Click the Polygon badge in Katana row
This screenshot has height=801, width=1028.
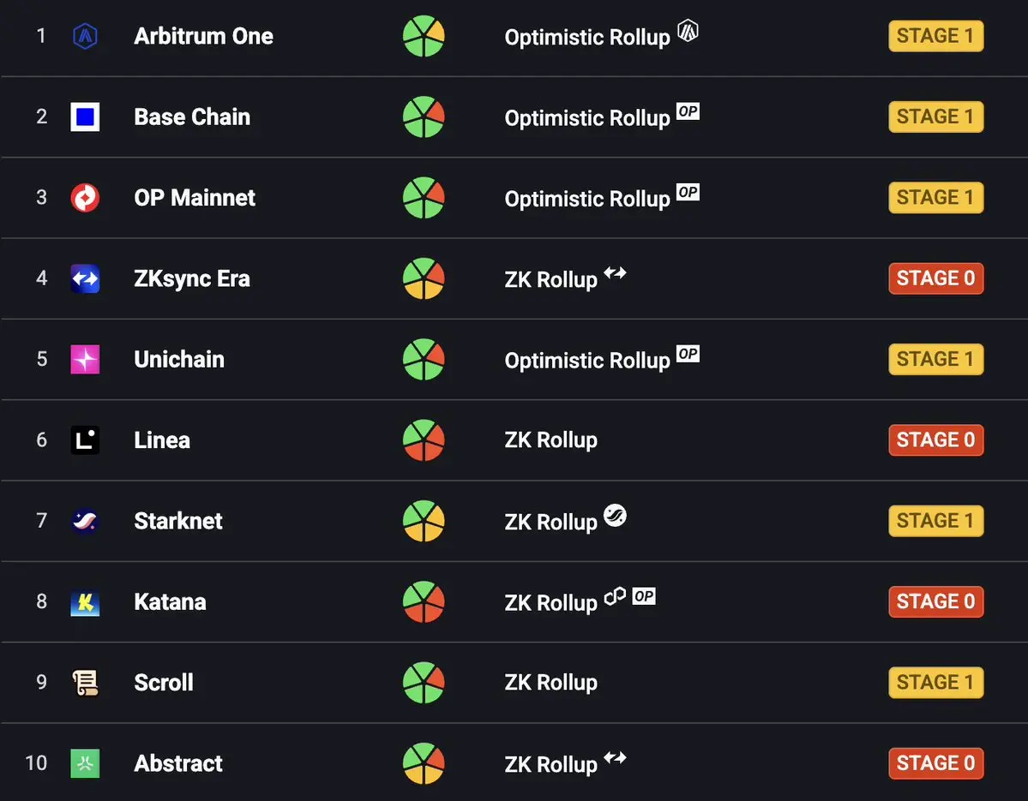click(x=615, y=596)
